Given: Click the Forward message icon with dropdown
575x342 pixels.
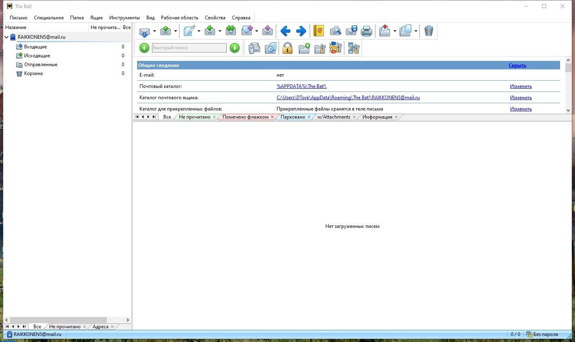Looking at the screenshot, I should (x=247, y=31).
